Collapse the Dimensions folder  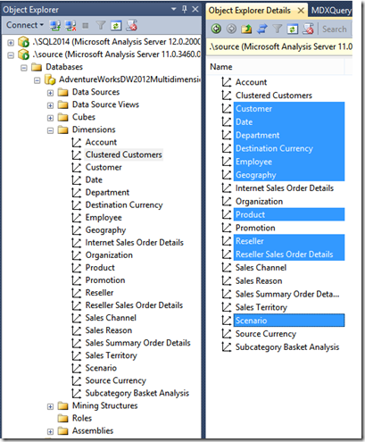[x=50, y=130]
